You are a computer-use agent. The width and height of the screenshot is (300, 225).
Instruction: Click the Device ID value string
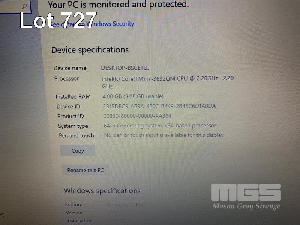point(159,106)
